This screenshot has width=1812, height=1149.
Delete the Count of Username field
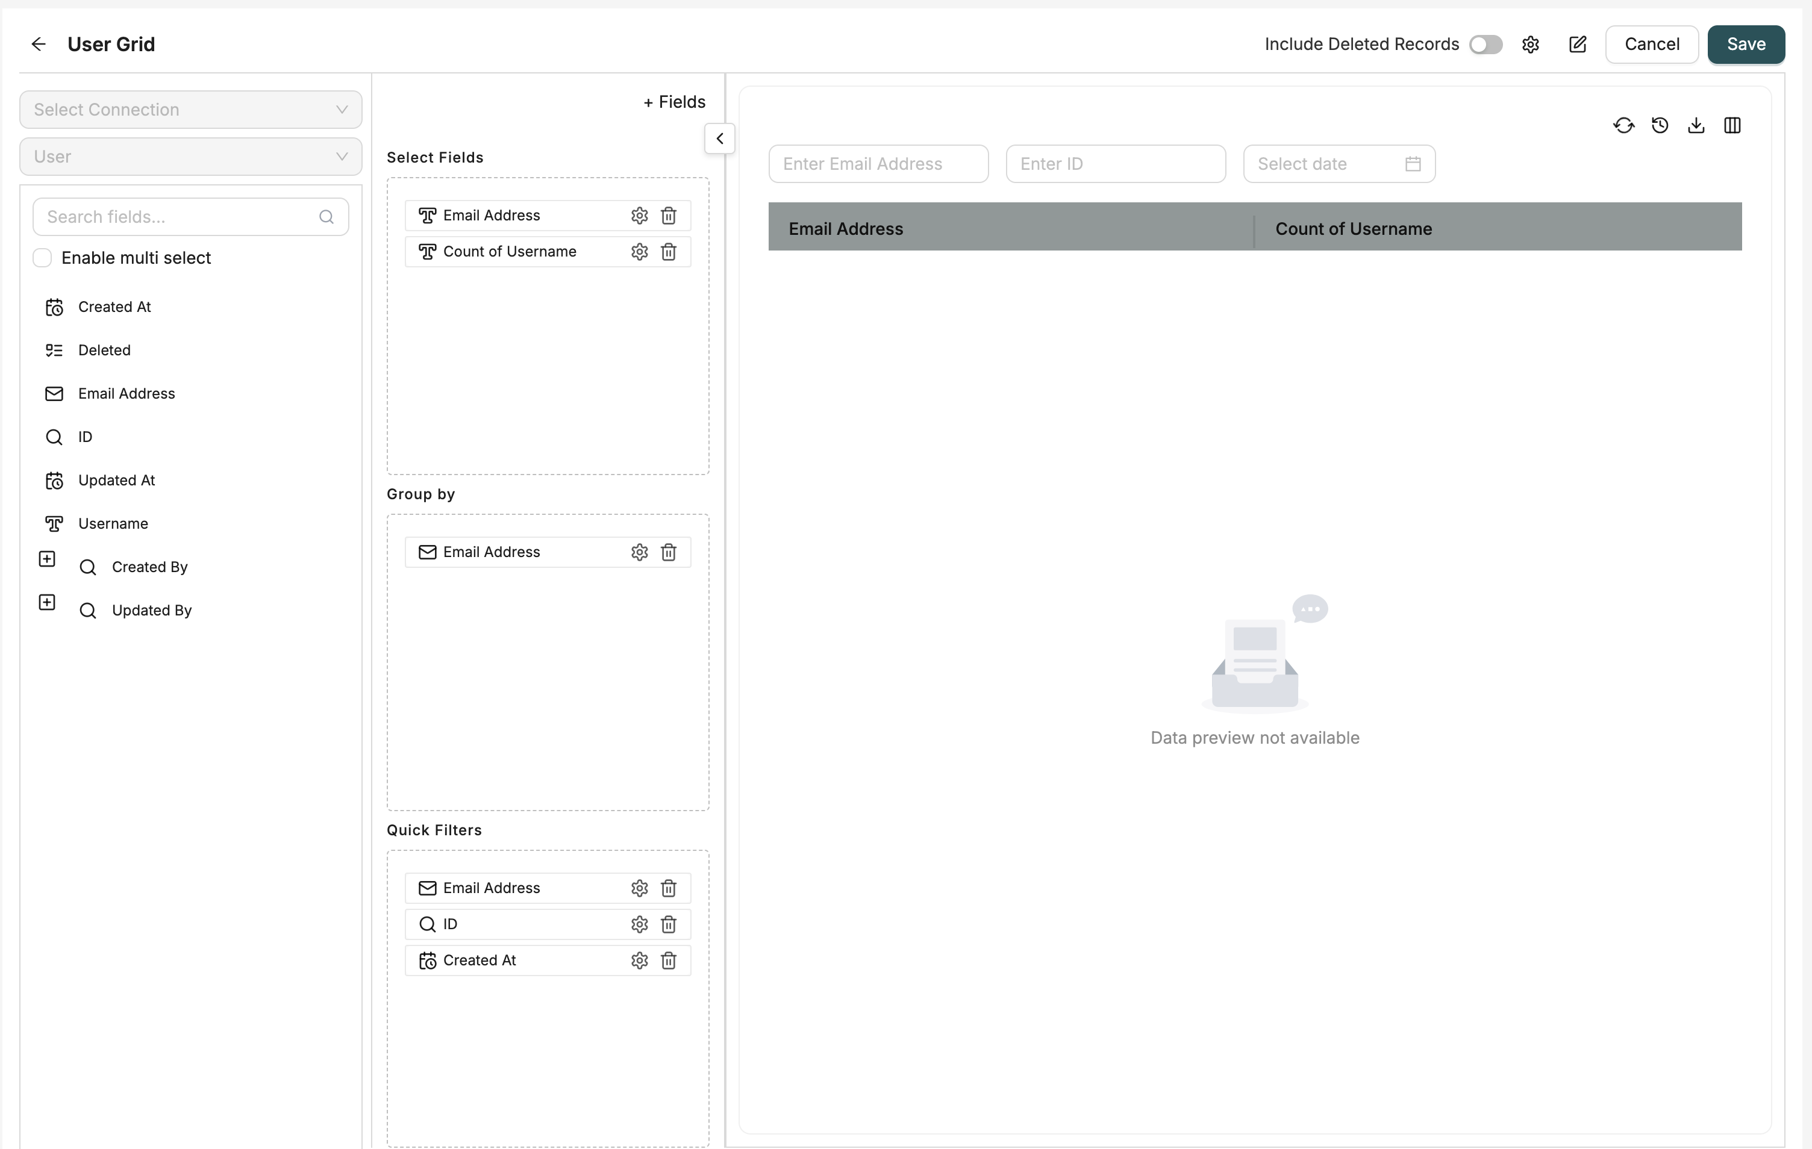pos(669,251)
